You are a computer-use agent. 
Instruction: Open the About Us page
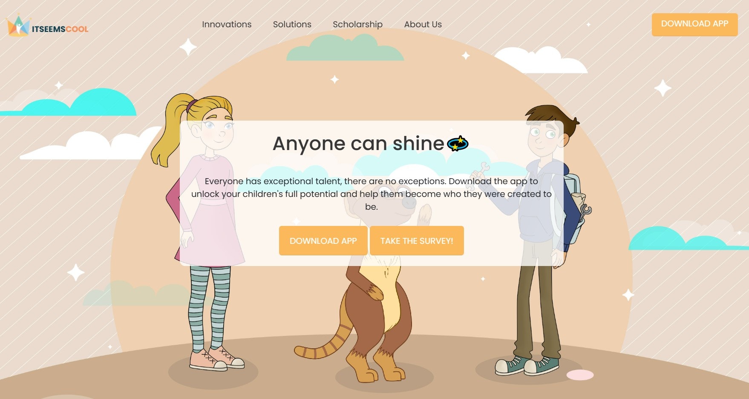click(423, 24)
